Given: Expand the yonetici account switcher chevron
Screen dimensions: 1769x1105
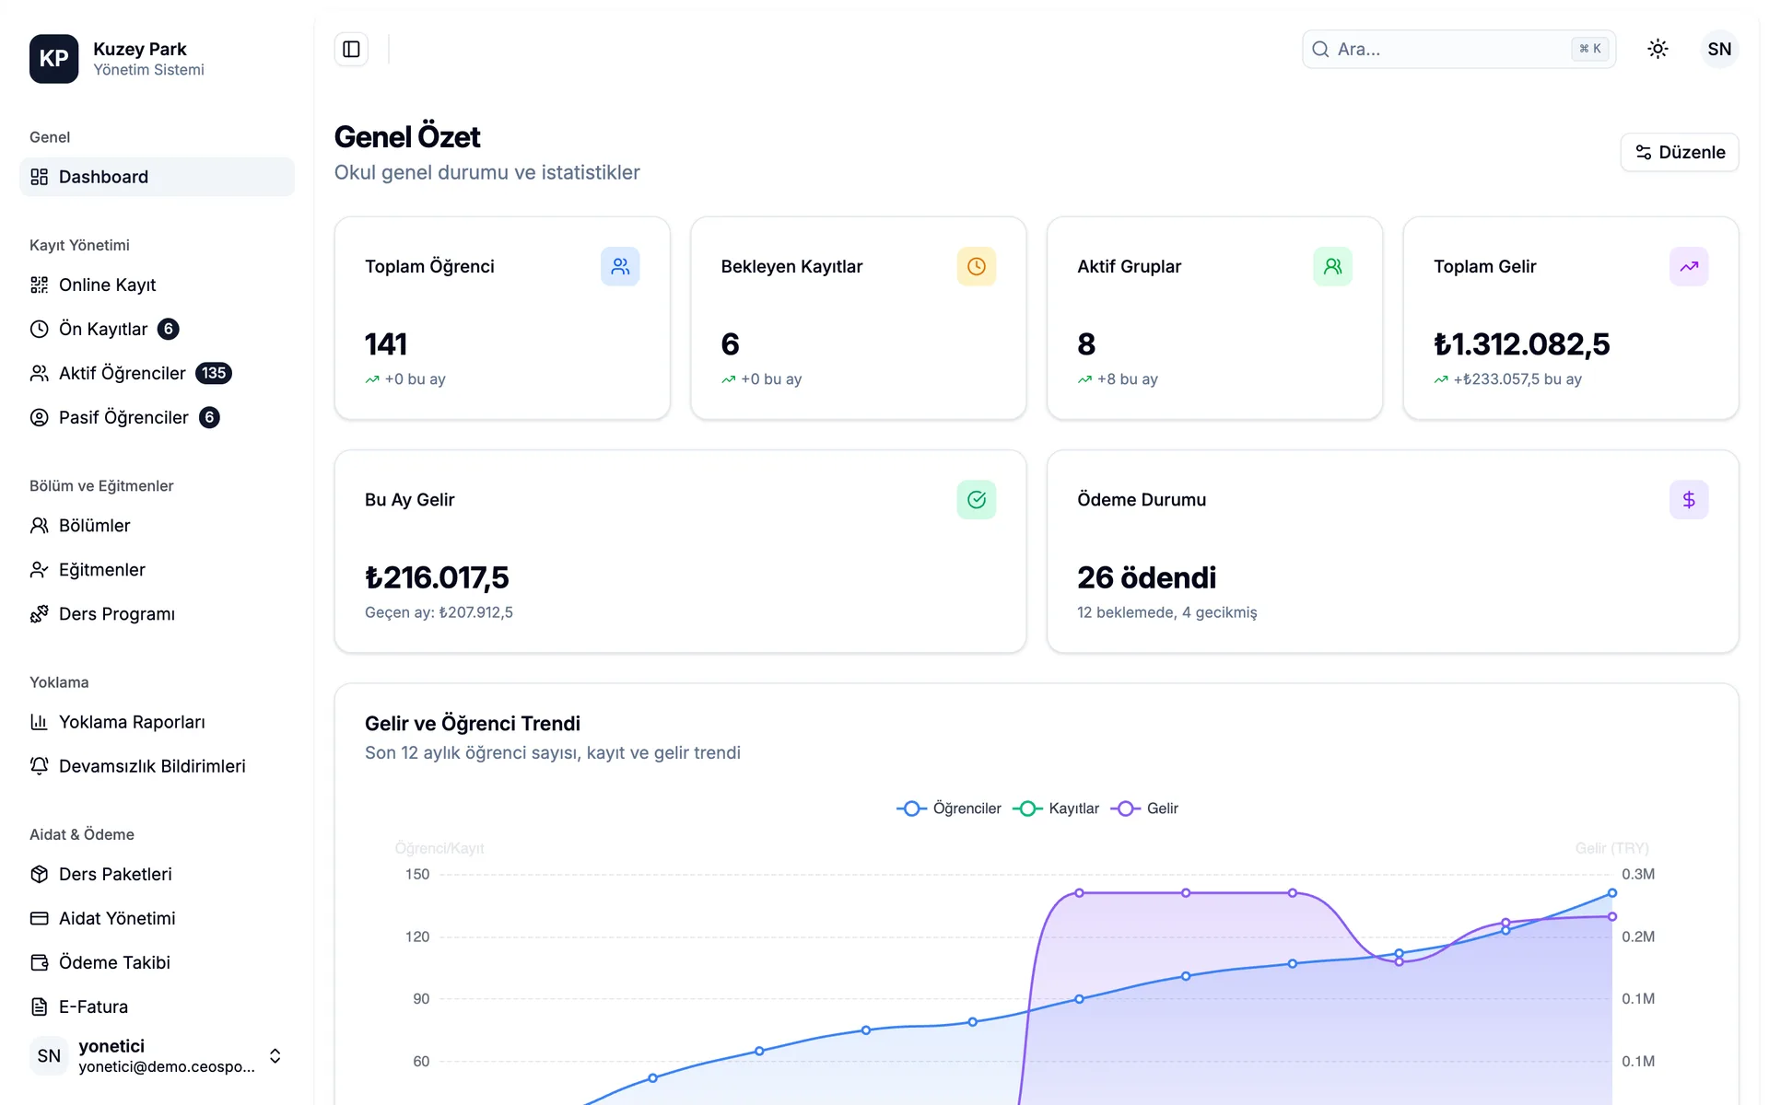Looking at the screenshot, I should pyautogui.click(x=275, y=1055).
